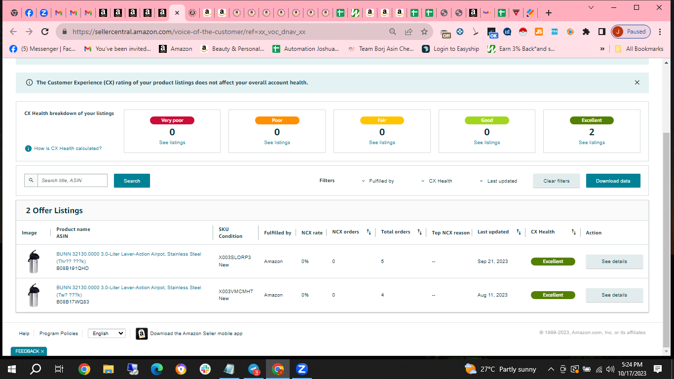The height and width of the screenshot is (379, 674).
Task: Open the Windows Start menu
Action: tap(11, 369)
